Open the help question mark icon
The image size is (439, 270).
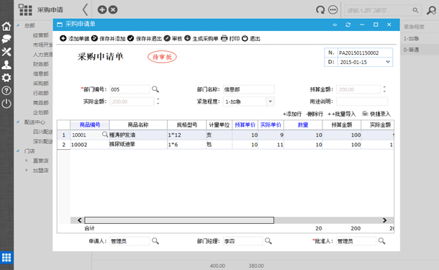point(6,91)
